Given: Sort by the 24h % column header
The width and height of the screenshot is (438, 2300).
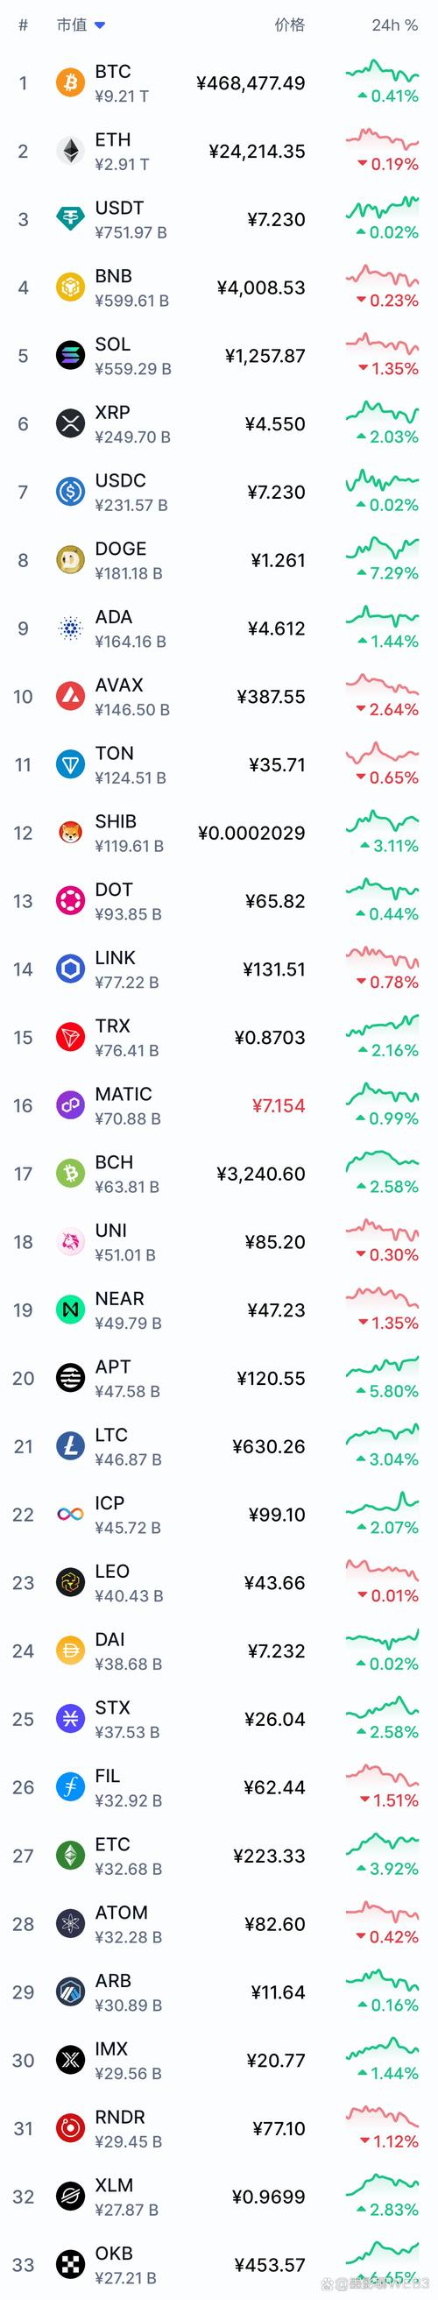Looking at the screenshot, I should tap(394, 25).
